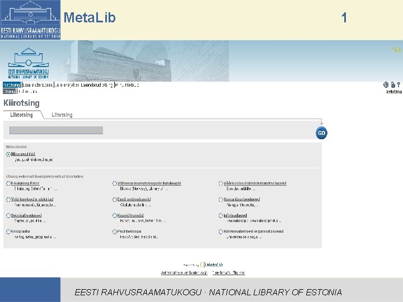
Task: Open the Infoteadused link
Action: tap(235, 215)
